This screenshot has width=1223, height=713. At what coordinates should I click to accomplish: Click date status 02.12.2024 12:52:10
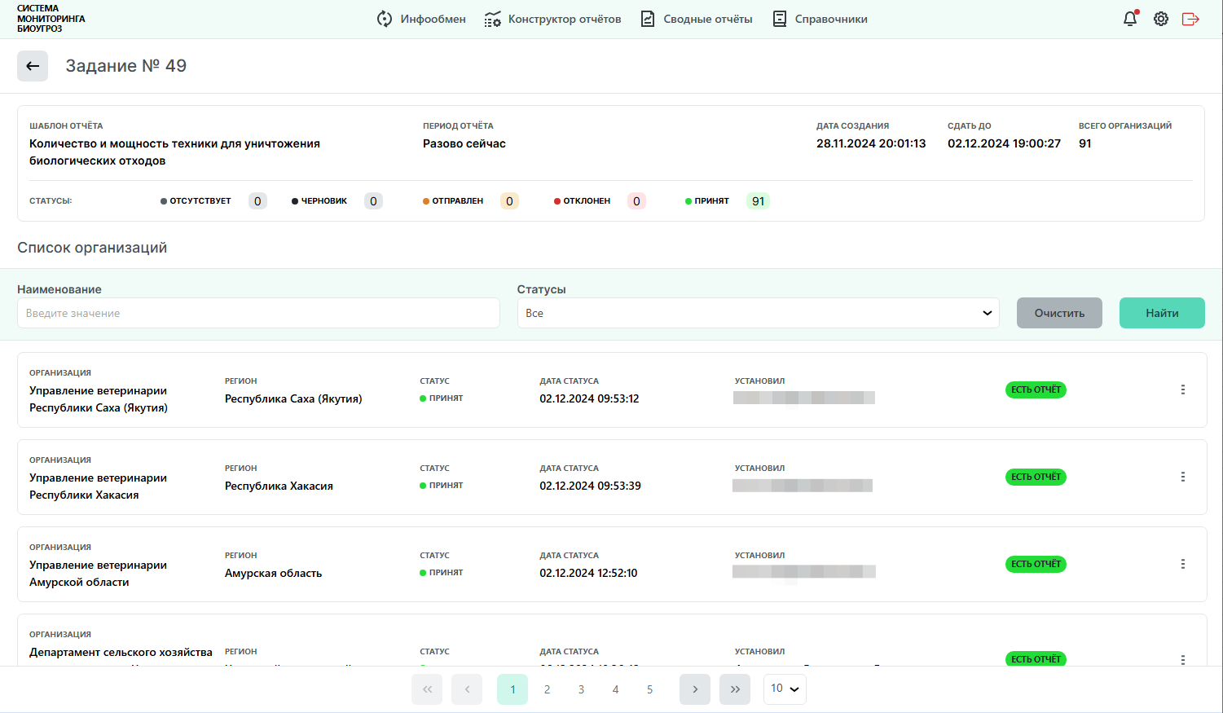(588, 573)
